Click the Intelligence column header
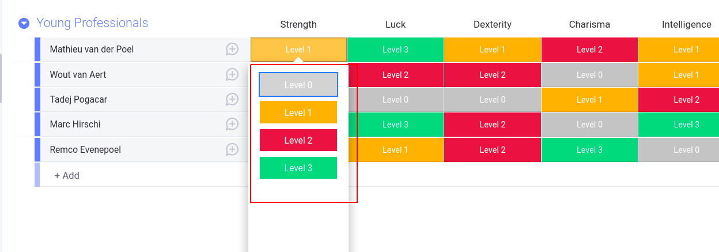 click(686, 25)
